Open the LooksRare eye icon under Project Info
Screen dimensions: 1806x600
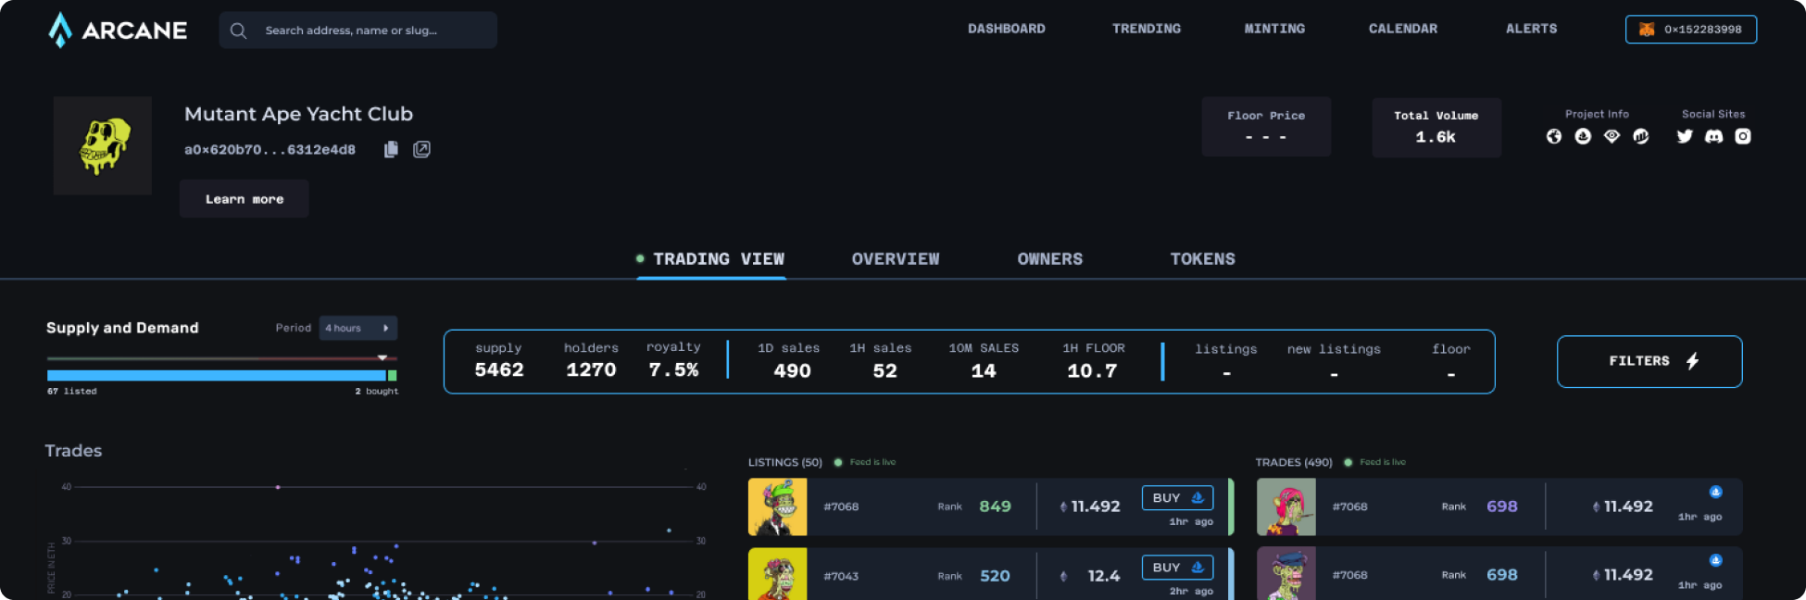pyautogui.click(x=1612, y=136)
